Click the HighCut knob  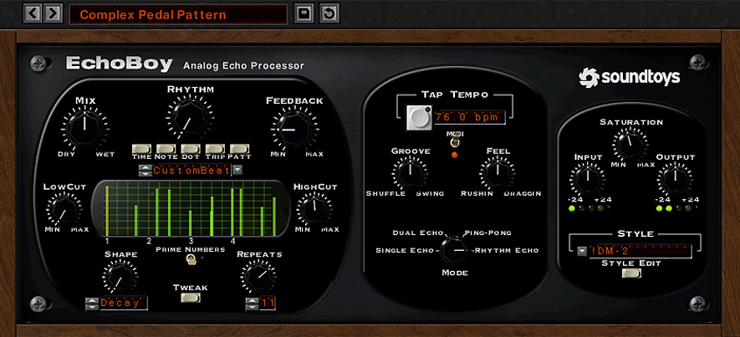[x=314, y=208]
